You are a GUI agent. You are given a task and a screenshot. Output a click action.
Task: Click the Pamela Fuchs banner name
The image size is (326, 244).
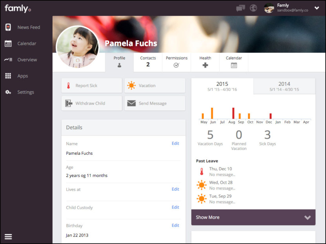pos(131,43)
